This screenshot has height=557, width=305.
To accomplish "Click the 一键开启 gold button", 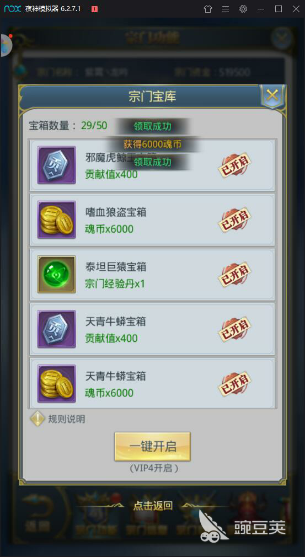I will (x=152, y=447).
